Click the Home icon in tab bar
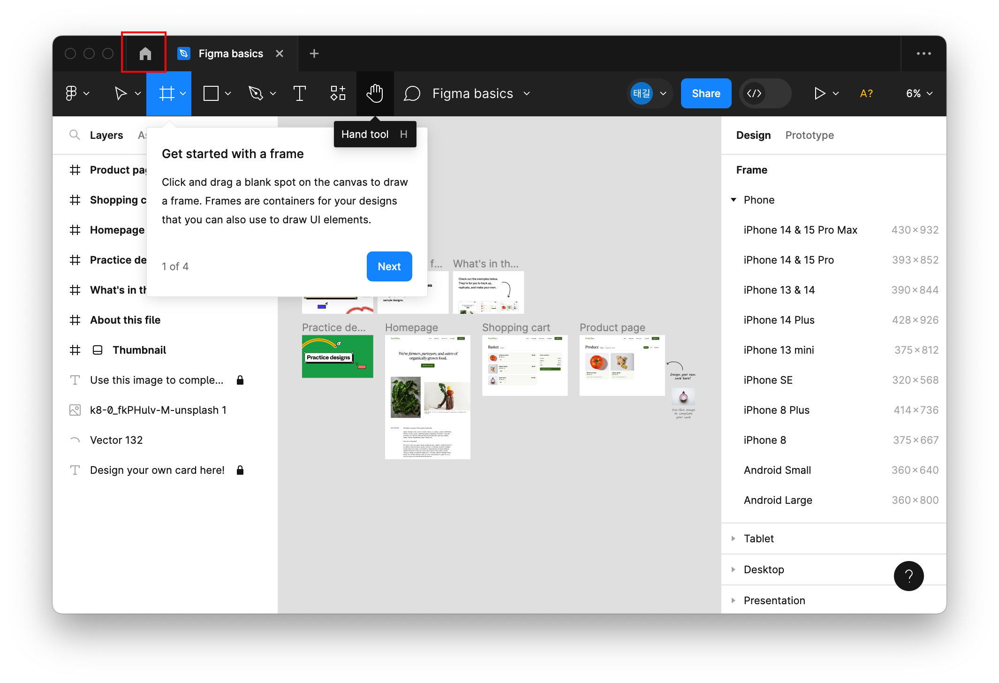This screenshot has height=683, width=999. pyautogui.click(x=145, y=53)
